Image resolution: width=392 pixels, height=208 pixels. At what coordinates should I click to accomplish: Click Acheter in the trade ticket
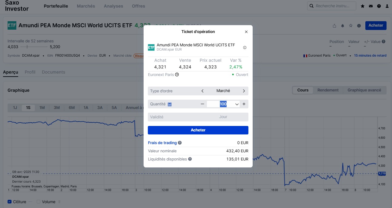click(198, 130)
